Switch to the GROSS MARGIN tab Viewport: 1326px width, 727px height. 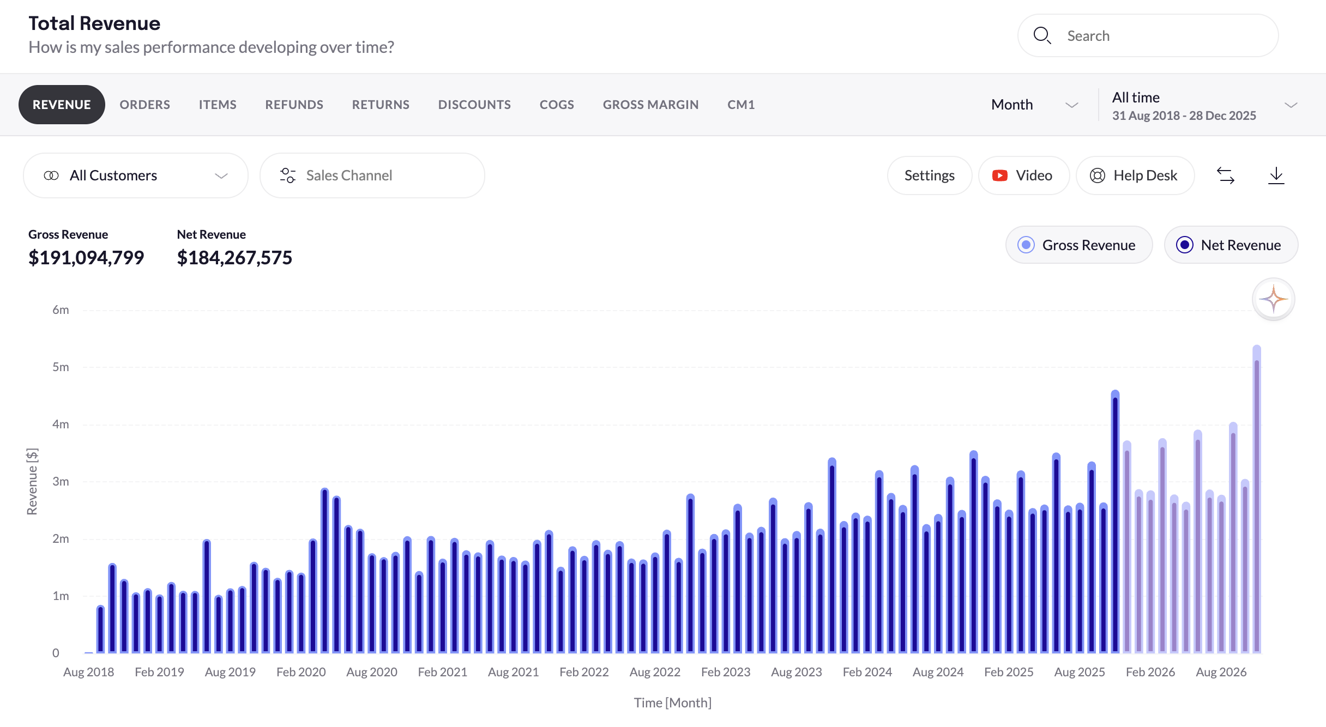tap(651, 104)
